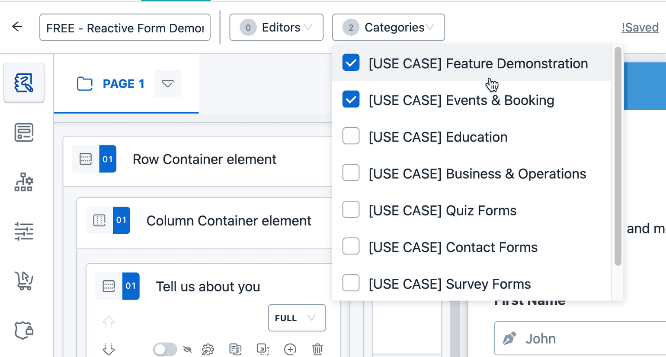Expand the PAGE 1 chevron menu
The width and height of the screenshot is (666, 357).
168,84
